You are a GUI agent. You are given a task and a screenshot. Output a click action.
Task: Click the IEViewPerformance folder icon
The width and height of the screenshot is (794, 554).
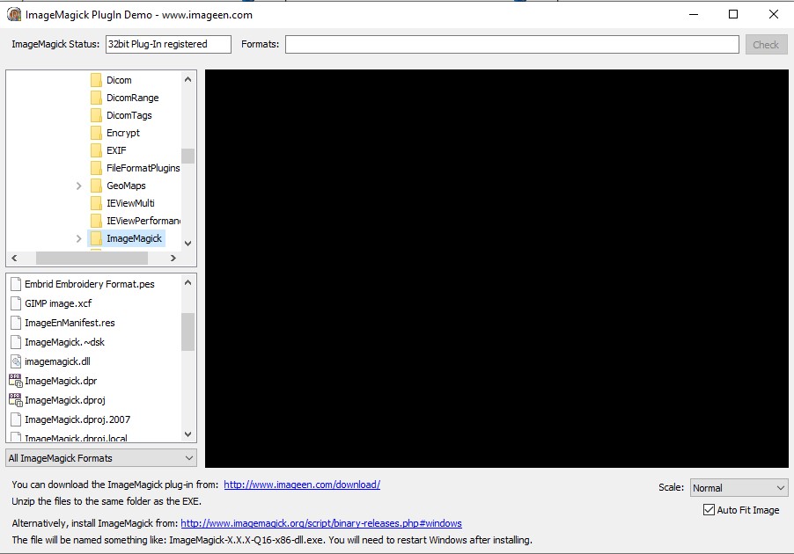click(x=96, y=221)
